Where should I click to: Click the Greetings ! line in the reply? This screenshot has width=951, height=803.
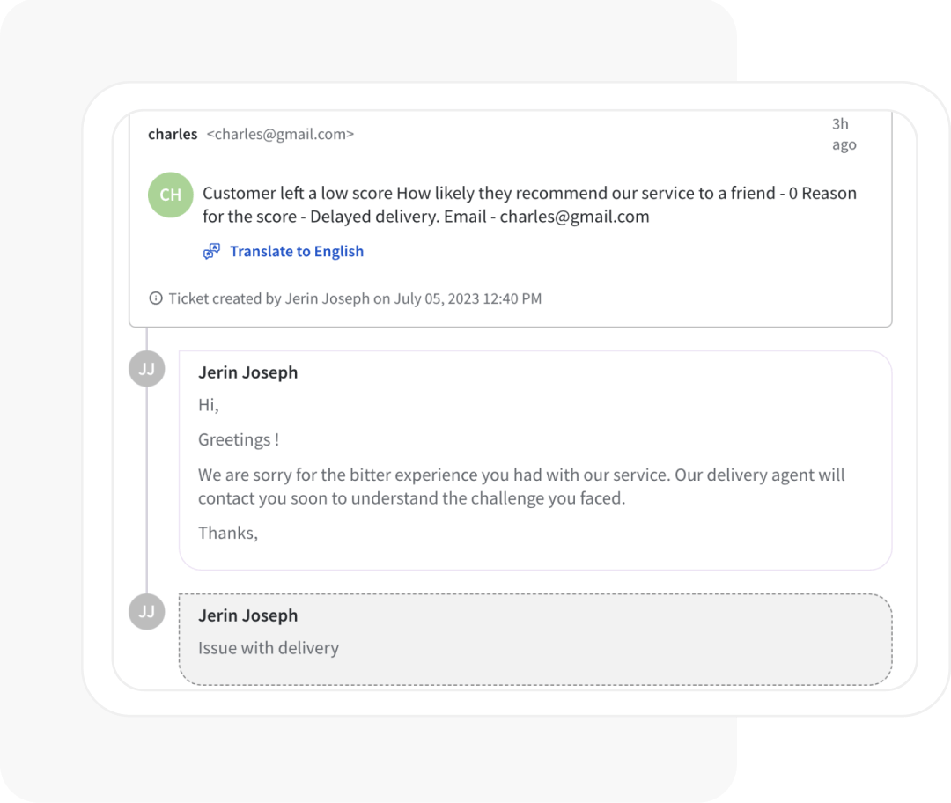click(x=239, y=439)
